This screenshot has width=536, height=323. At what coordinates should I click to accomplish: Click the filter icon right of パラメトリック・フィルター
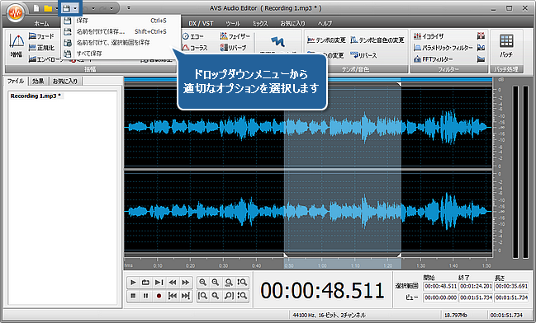coord(481,48)
